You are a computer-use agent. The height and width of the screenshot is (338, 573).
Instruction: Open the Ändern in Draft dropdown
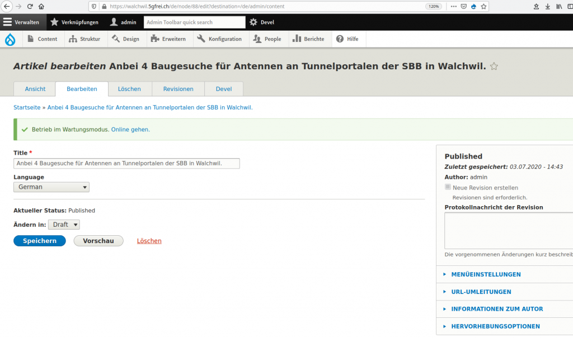coord(64,225)
